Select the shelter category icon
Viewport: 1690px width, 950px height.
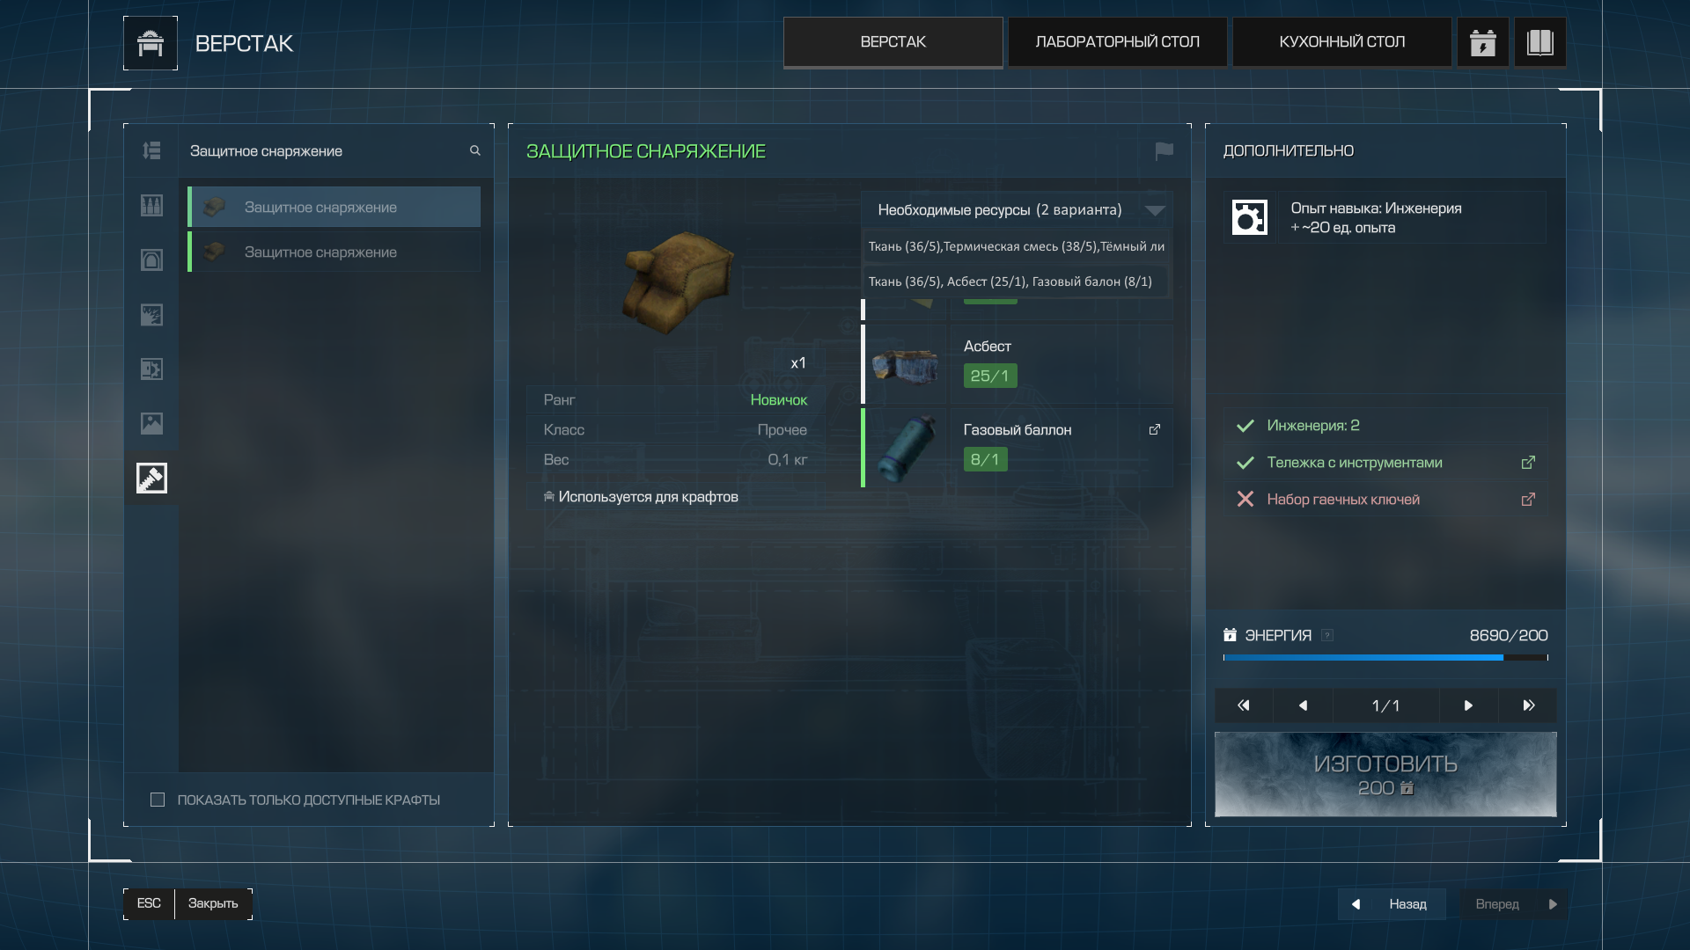tap(151, 260)
